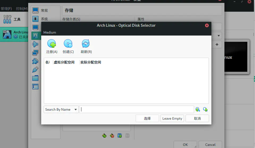Click the Leave Empty button

point(172,118)
